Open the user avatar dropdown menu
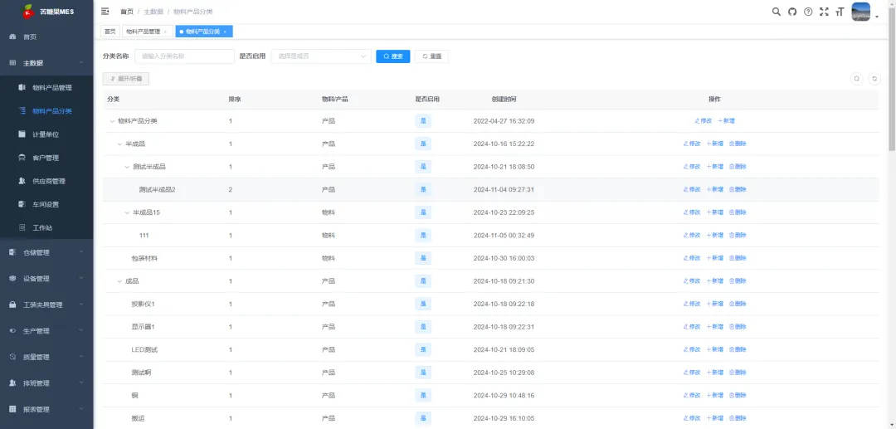 [x=864, y=12]
